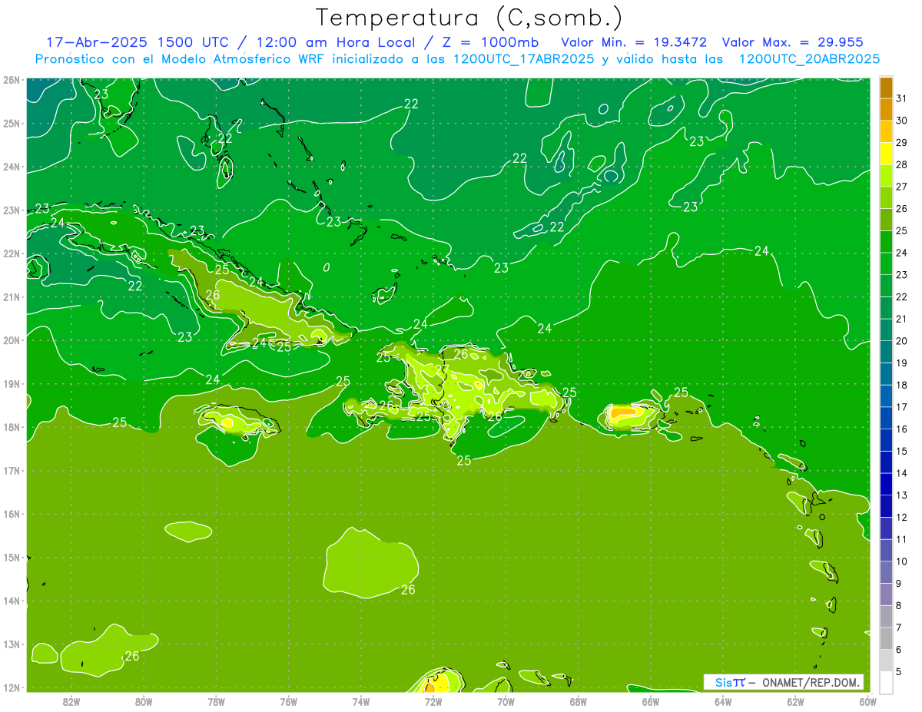Click the "21N" latitude axis label

tap(11, 297)
